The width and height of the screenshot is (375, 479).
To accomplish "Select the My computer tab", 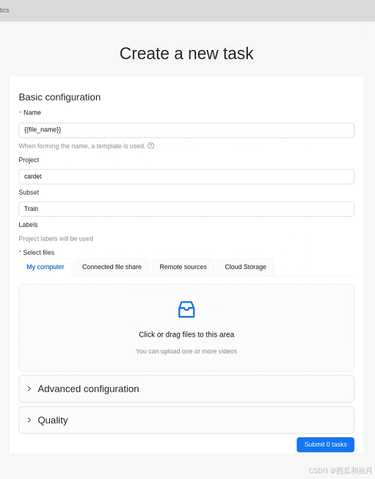I will point(45,267).
